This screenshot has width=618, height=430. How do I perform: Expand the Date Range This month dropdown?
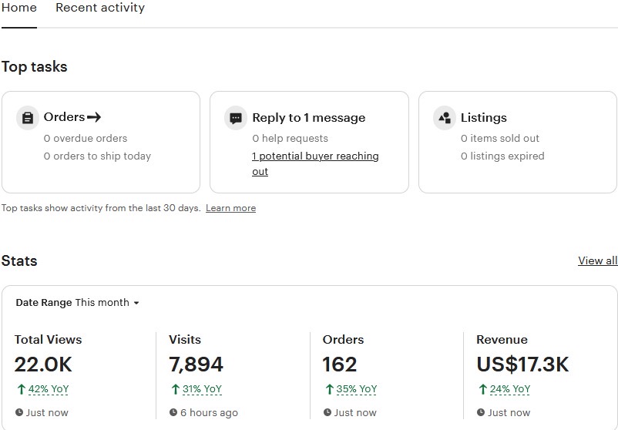click(77, 303)
